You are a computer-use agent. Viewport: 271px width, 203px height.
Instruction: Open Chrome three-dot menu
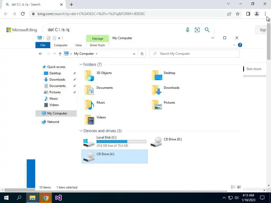265,14
